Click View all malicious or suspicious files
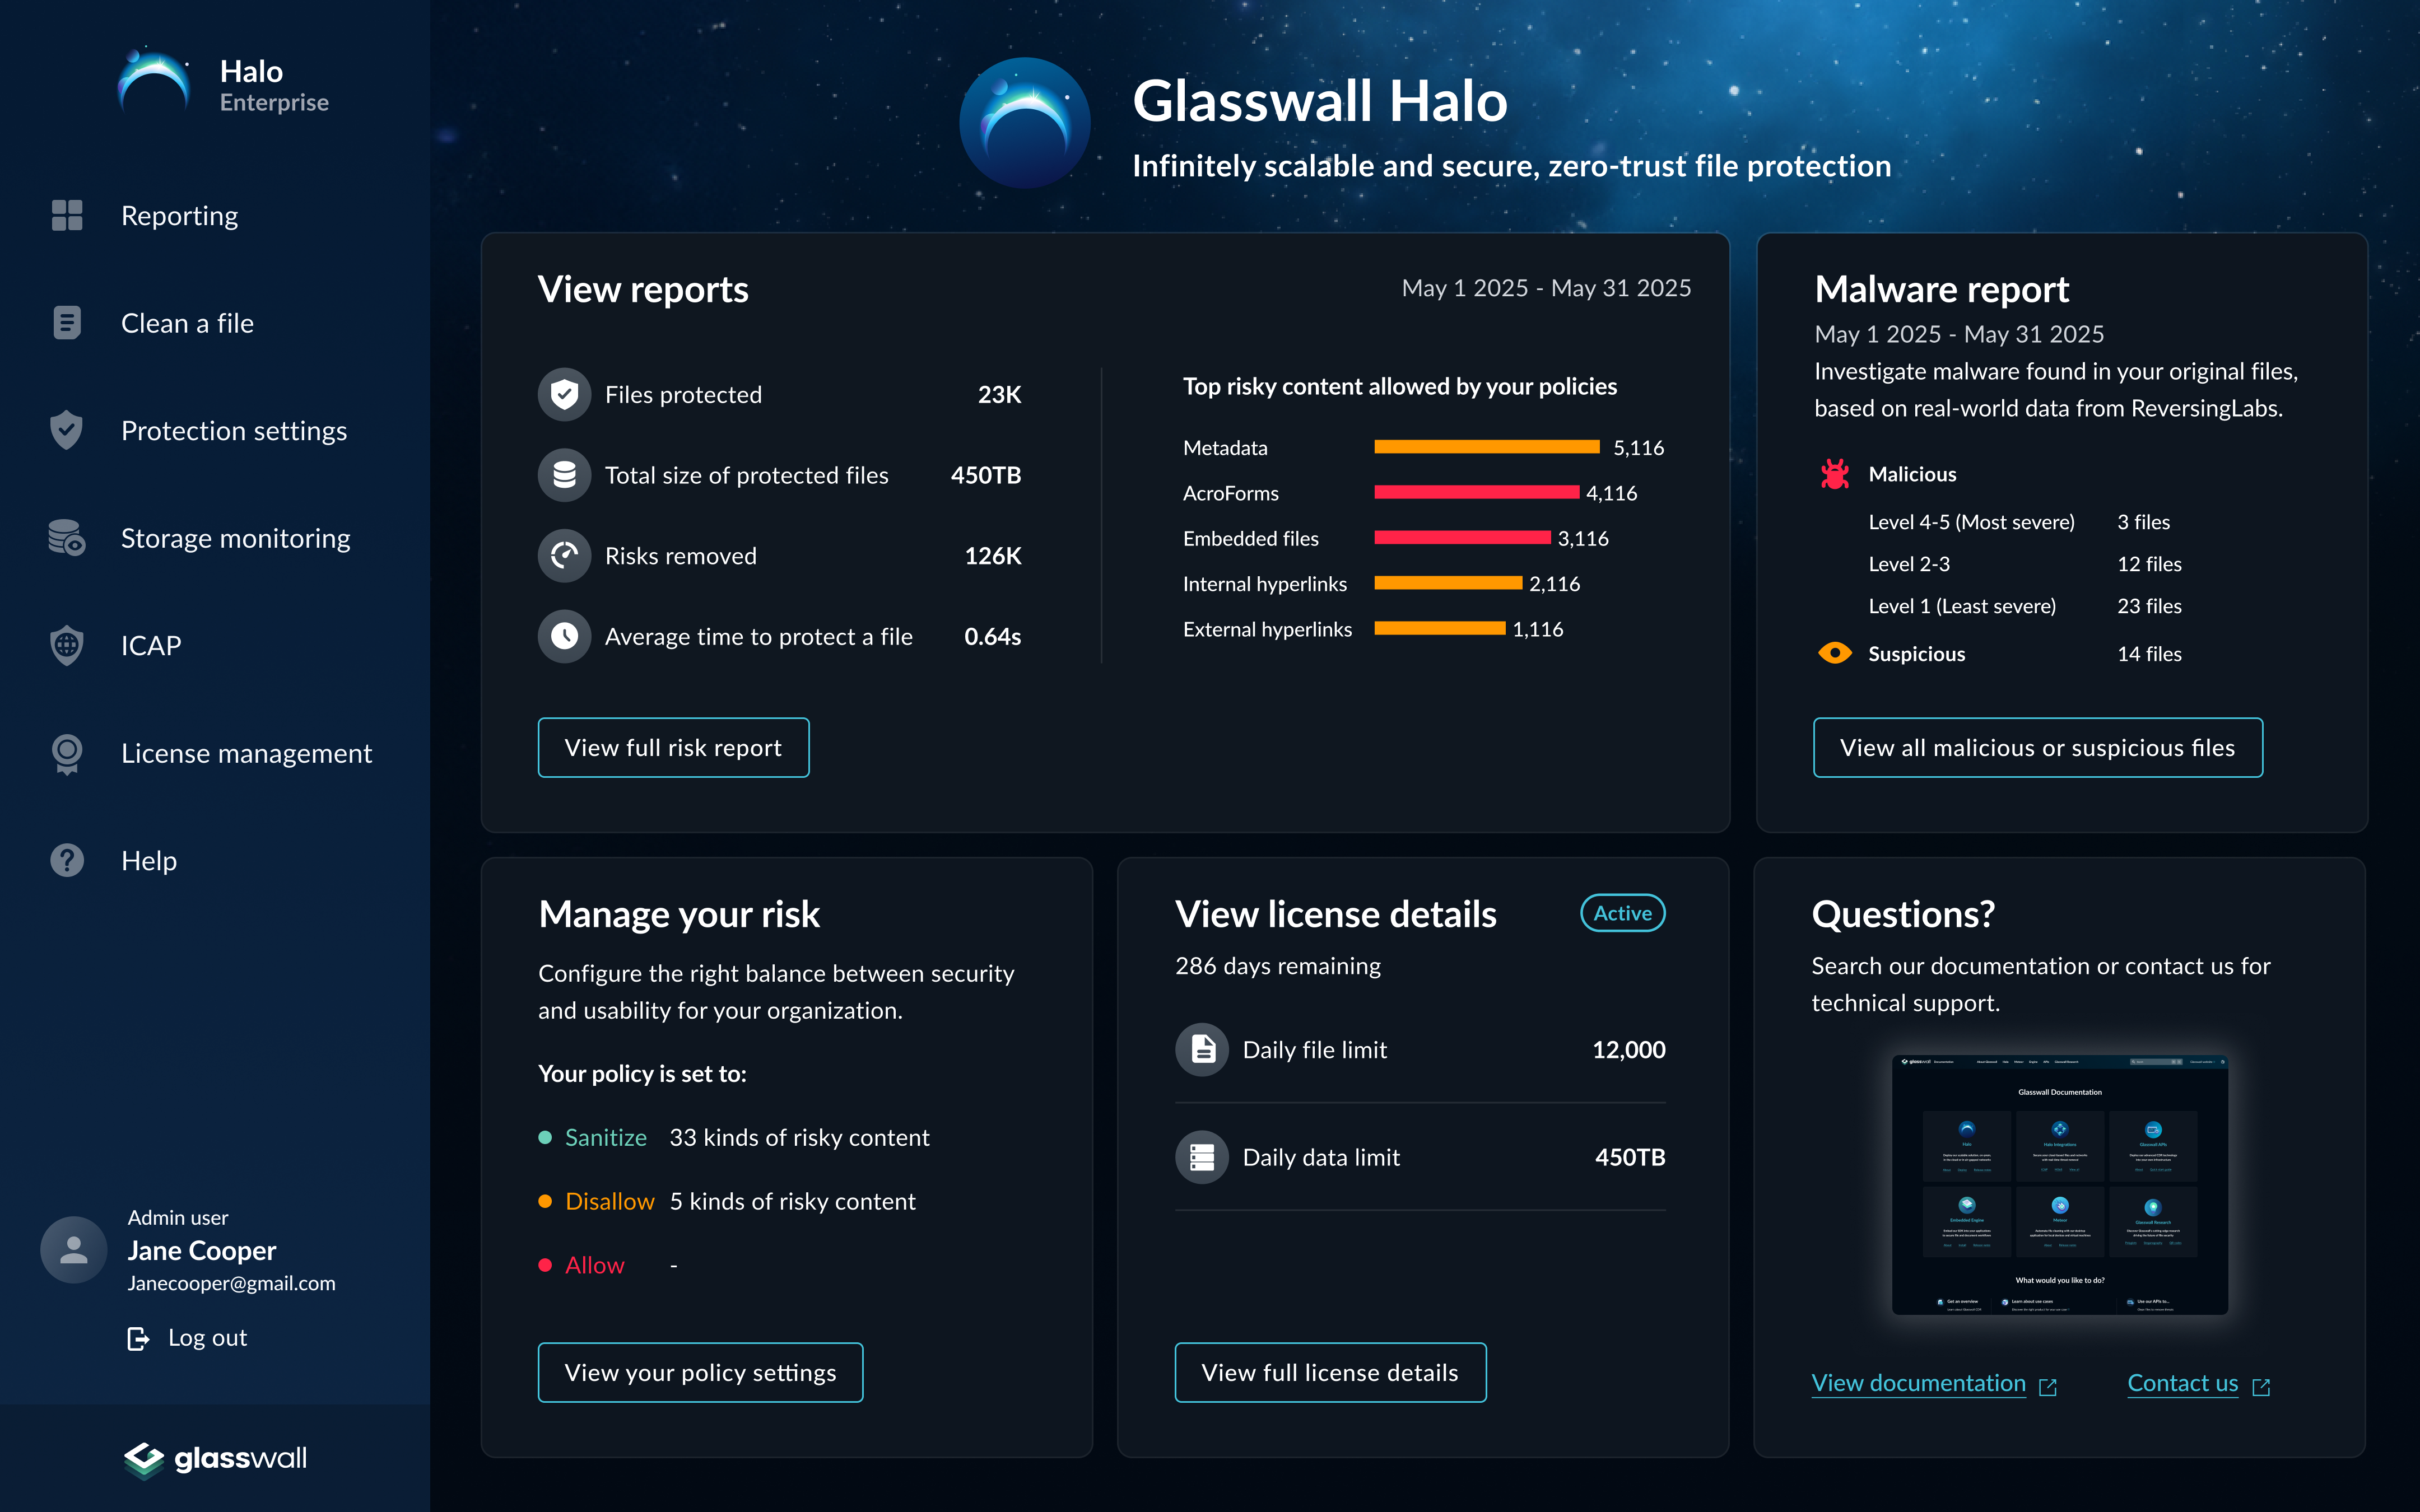The width and height of the screenshot is (2420, 1512). pos(2038,747)
